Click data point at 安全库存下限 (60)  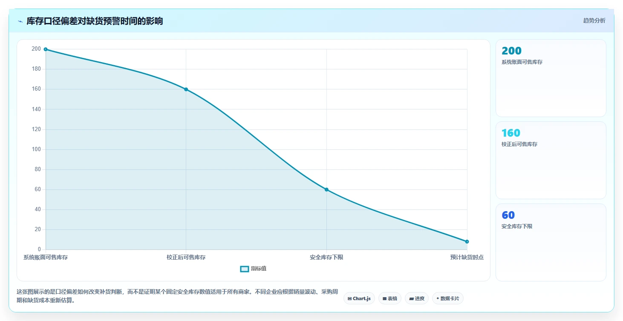click(326, 189)
